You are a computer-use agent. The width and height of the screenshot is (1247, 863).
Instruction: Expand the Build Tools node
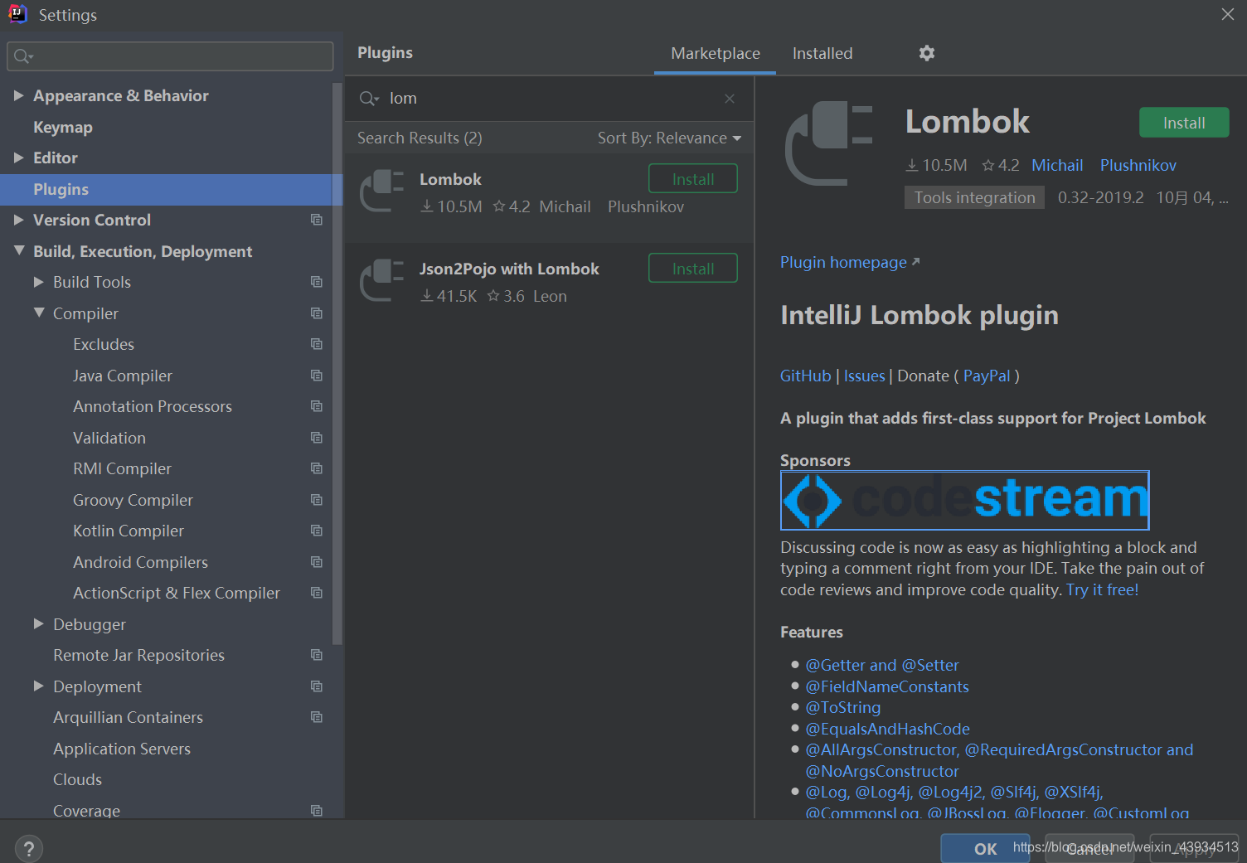[38, 282]
